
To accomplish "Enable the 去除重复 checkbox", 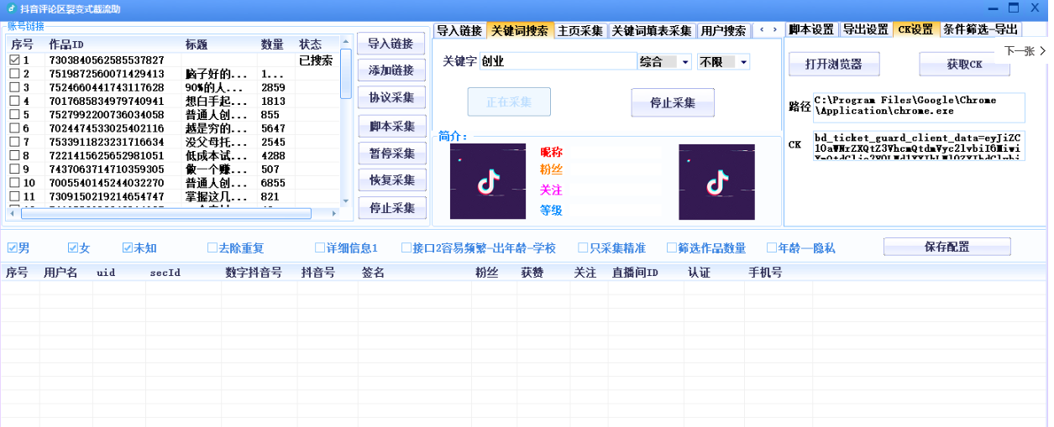I will [x=212, y=247].
